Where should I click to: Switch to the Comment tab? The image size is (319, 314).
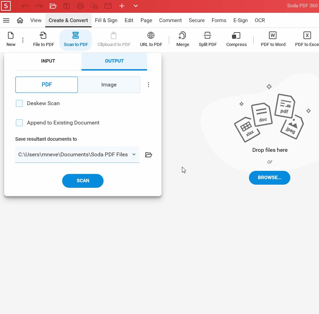pyautogui.click(x=171, y=20)
